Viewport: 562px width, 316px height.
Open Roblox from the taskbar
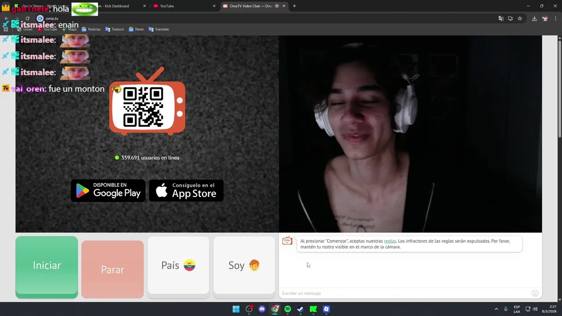326,309
